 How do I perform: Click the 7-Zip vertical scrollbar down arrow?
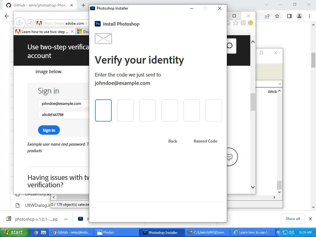pos(279,192)
